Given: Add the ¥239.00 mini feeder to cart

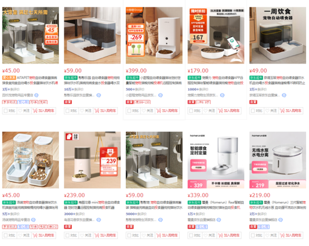Looking at the screenshot, I should coord(105,235).
